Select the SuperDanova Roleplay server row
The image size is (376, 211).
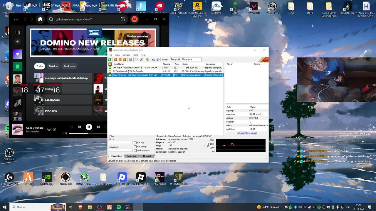pyautogui.click(x=166, y=75)
